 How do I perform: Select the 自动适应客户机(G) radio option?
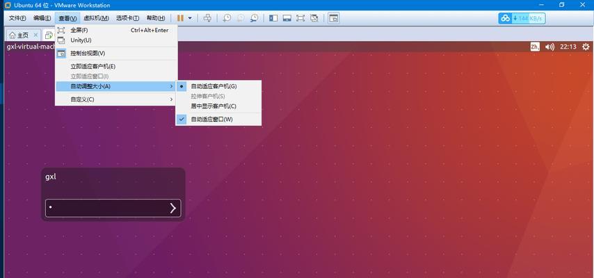coord(218,86)
